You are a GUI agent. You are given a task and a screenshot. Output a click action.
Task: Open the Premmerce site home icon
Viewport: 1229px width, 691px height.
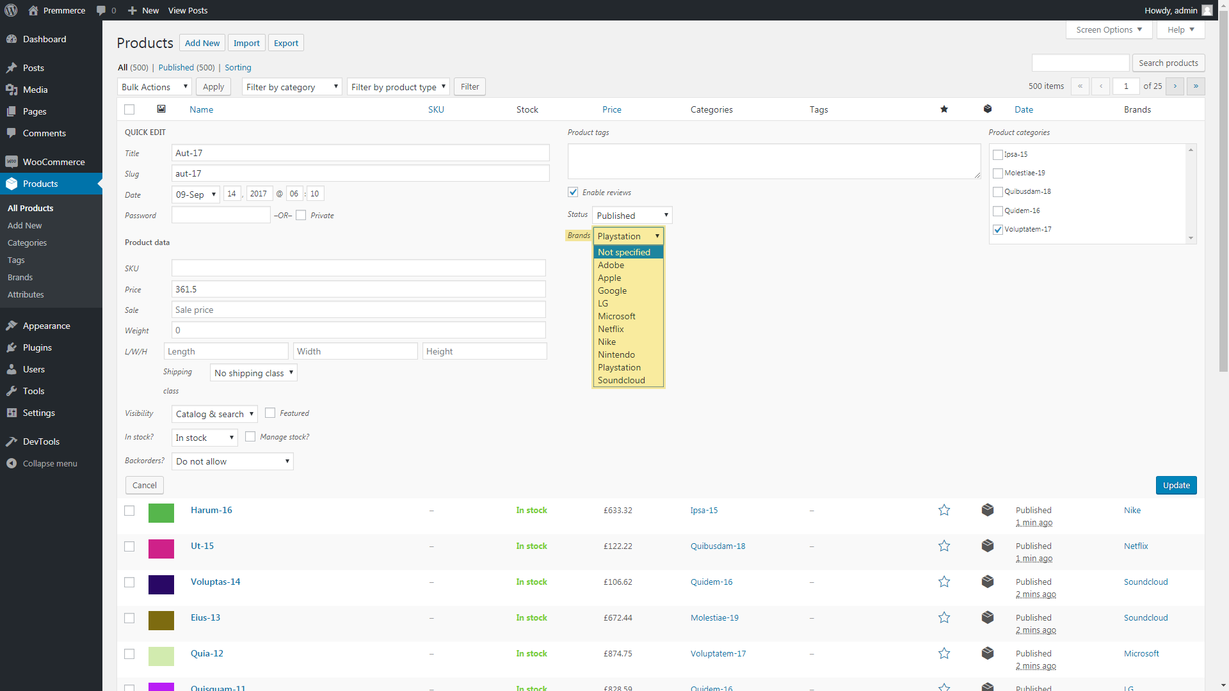[x=33, y=10]
